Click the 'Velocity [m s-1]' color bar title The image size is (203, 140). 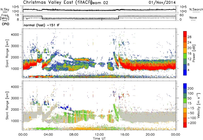click(198, 105)
